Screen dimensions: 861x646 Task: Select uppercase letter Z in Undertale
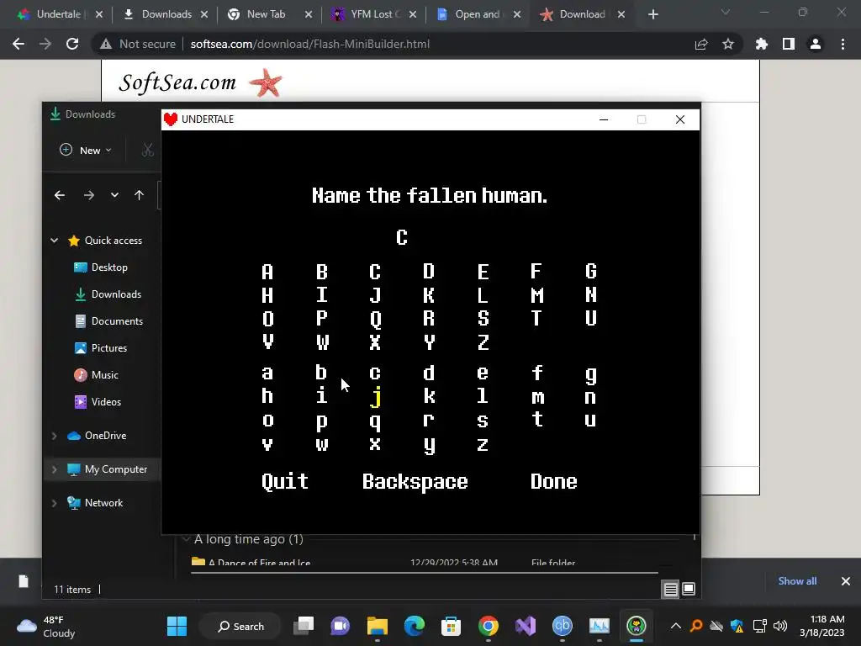483,342
